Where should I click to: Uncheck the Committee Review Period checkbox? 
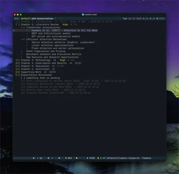(x=23, y=87)
